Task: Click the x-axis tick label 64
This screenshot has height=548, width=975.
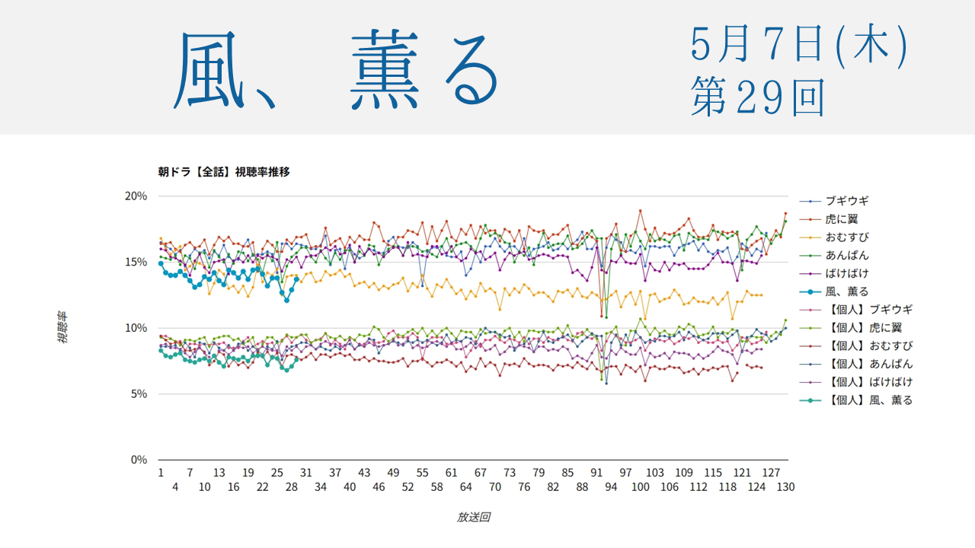Action: pyautogui.click(x=466, y=487)
